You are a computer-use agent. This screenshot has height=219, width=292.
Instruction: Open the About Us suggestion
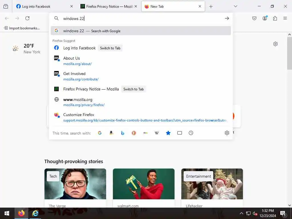141,61
